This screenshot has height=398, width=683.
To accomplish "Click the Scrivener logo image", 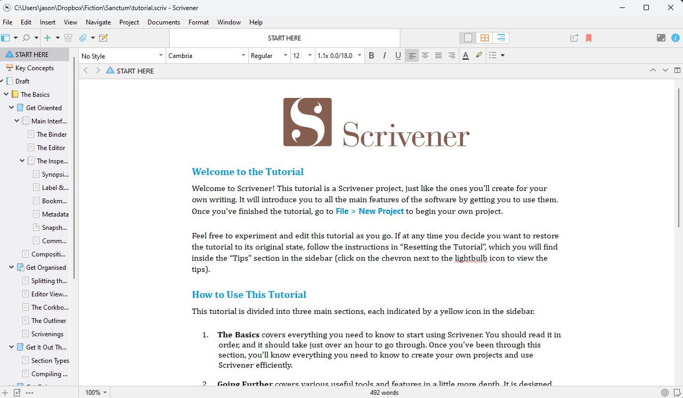I will tap(376, 122).
